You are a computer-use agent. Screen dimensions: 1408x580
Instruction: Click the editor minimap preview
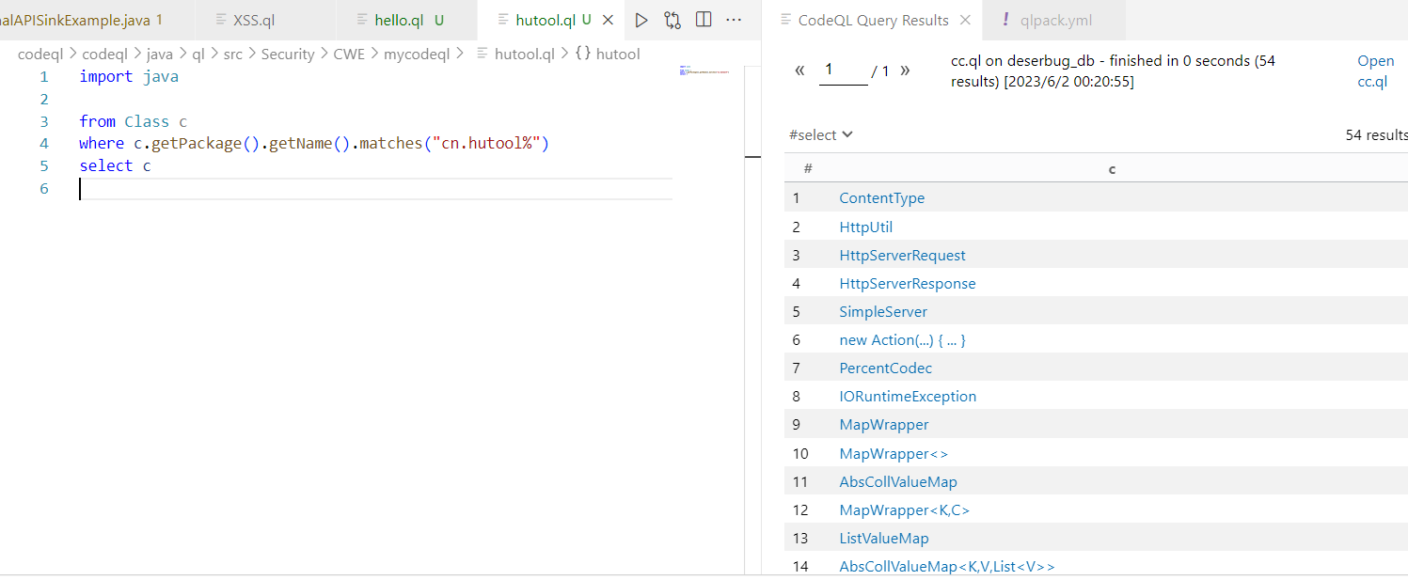click(704, 71)
